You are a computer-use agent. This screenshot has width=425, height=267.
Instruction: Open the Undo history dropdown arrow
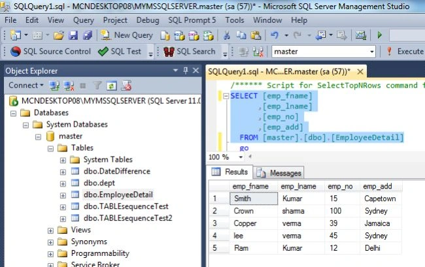point(286,35)
